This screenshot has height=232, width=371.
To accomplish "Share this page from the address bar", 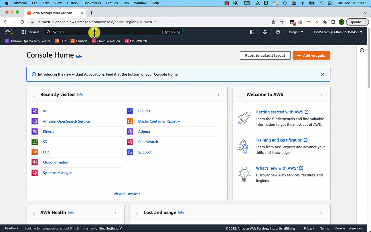I will click(274, 22).
